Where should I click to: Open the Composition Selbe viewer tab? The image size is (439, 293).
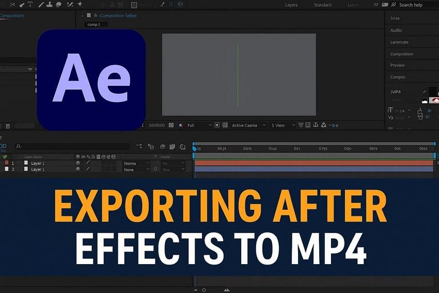point(118,16)
